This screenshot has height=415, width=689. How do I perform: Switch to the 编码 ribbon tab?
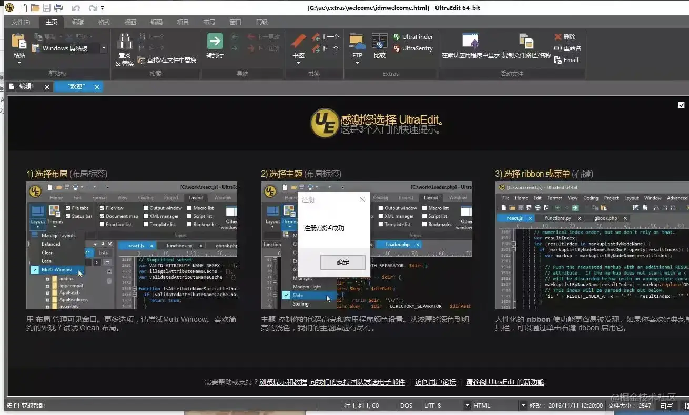click(157, 22)
